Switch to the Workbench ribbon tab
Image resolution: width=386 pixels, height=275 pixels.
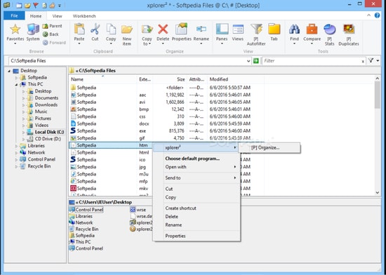(x=84, y=16)
